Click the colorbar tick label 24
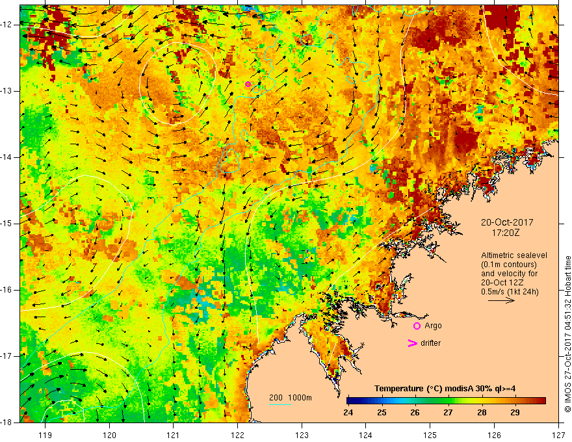572x442 pixels. click(348, 413)
